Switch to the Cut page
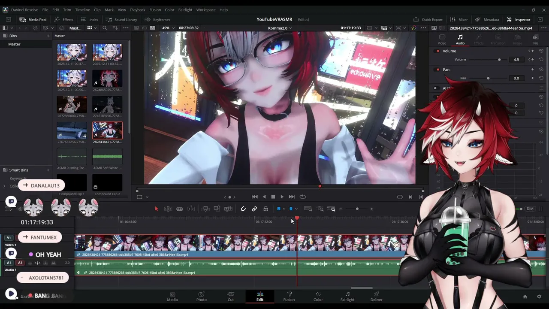The height and width of the screenshot is (309, 549). click(x=231, y=297)
